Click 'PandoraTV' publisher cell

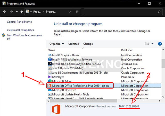click(x=128, y=77)
